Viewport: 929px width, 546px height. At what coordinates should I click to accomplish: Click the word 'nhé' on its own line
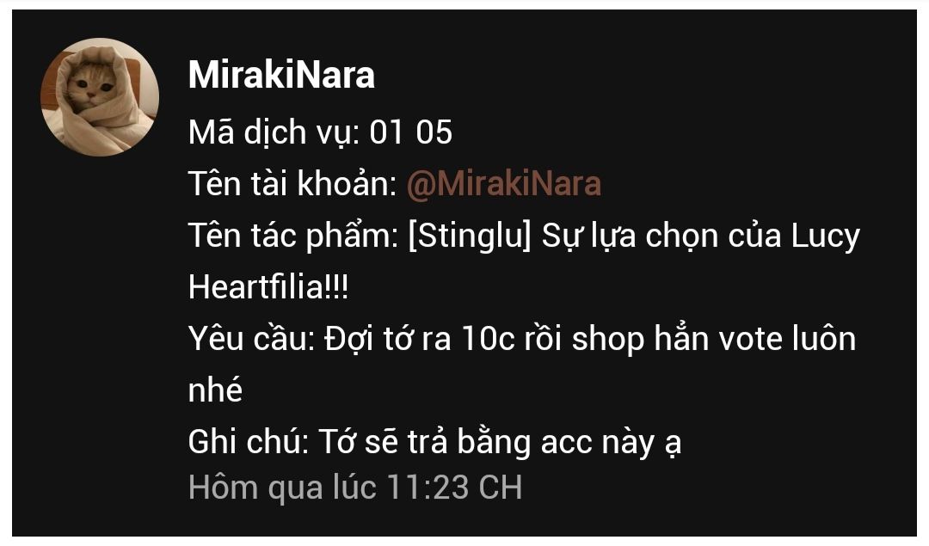point(216,390)
